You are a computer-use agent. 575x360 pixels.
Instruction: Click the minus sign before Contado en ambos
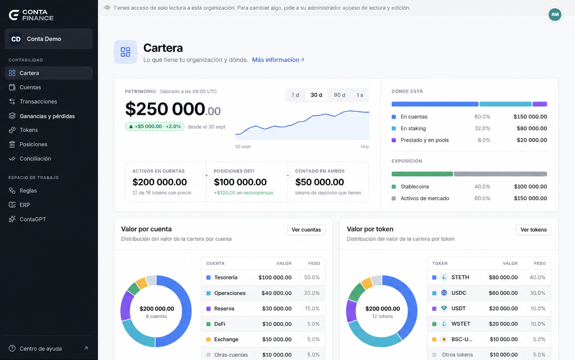[287, 175]
